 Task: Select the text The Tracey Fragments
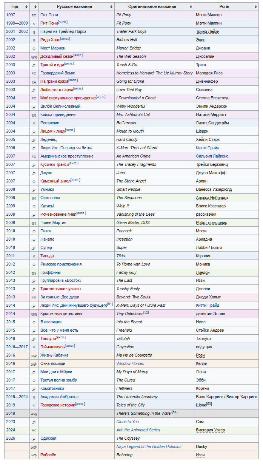tap(136, 165)
